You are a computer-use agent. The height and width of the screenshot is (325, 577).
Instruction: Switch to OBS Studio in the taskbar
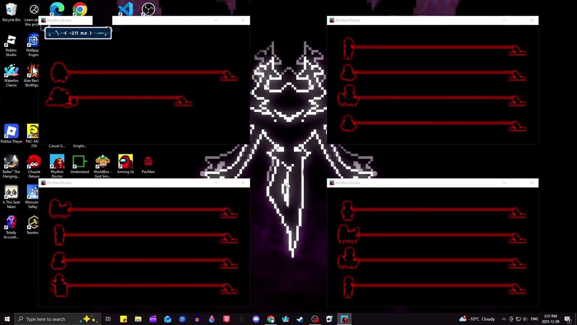[315, 319]
